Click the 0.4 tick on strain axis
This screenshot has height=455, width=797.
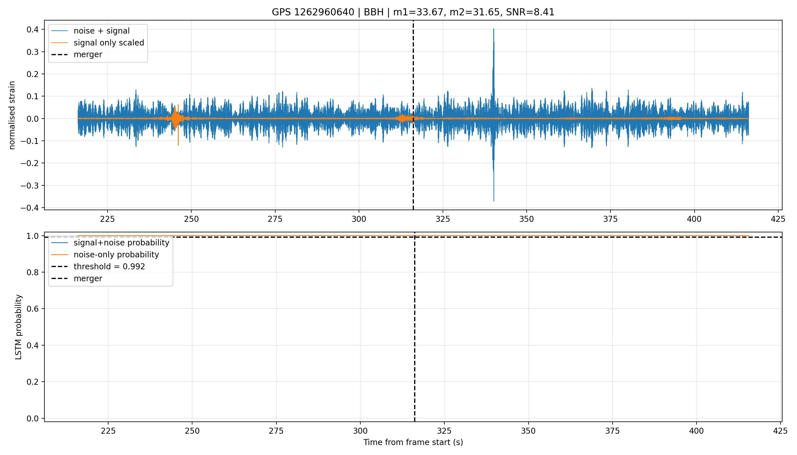[32, 30]
